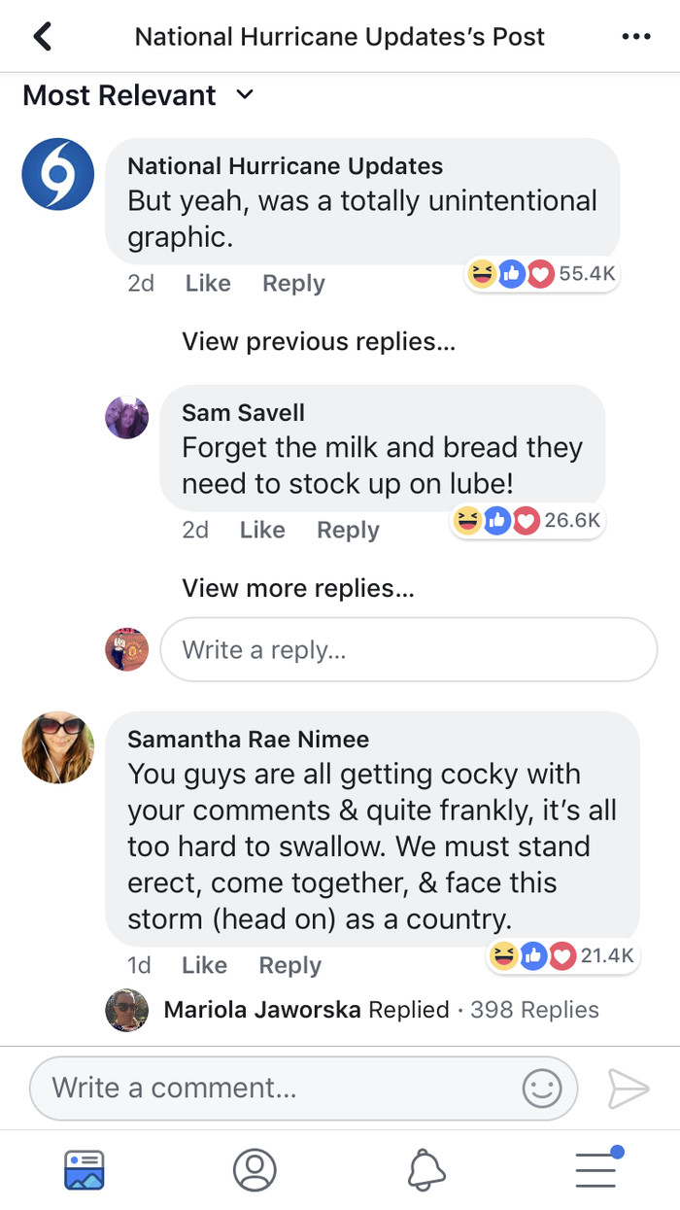Open the three-dot more options menu
The height and width of the screenshot is (1210, 680).
635,37
